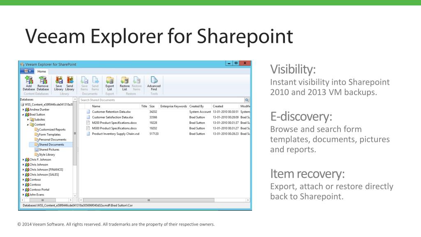The image size is (421, 237).
Task: Expand the Chris F. Johnson node
Action: click(23, 160)
